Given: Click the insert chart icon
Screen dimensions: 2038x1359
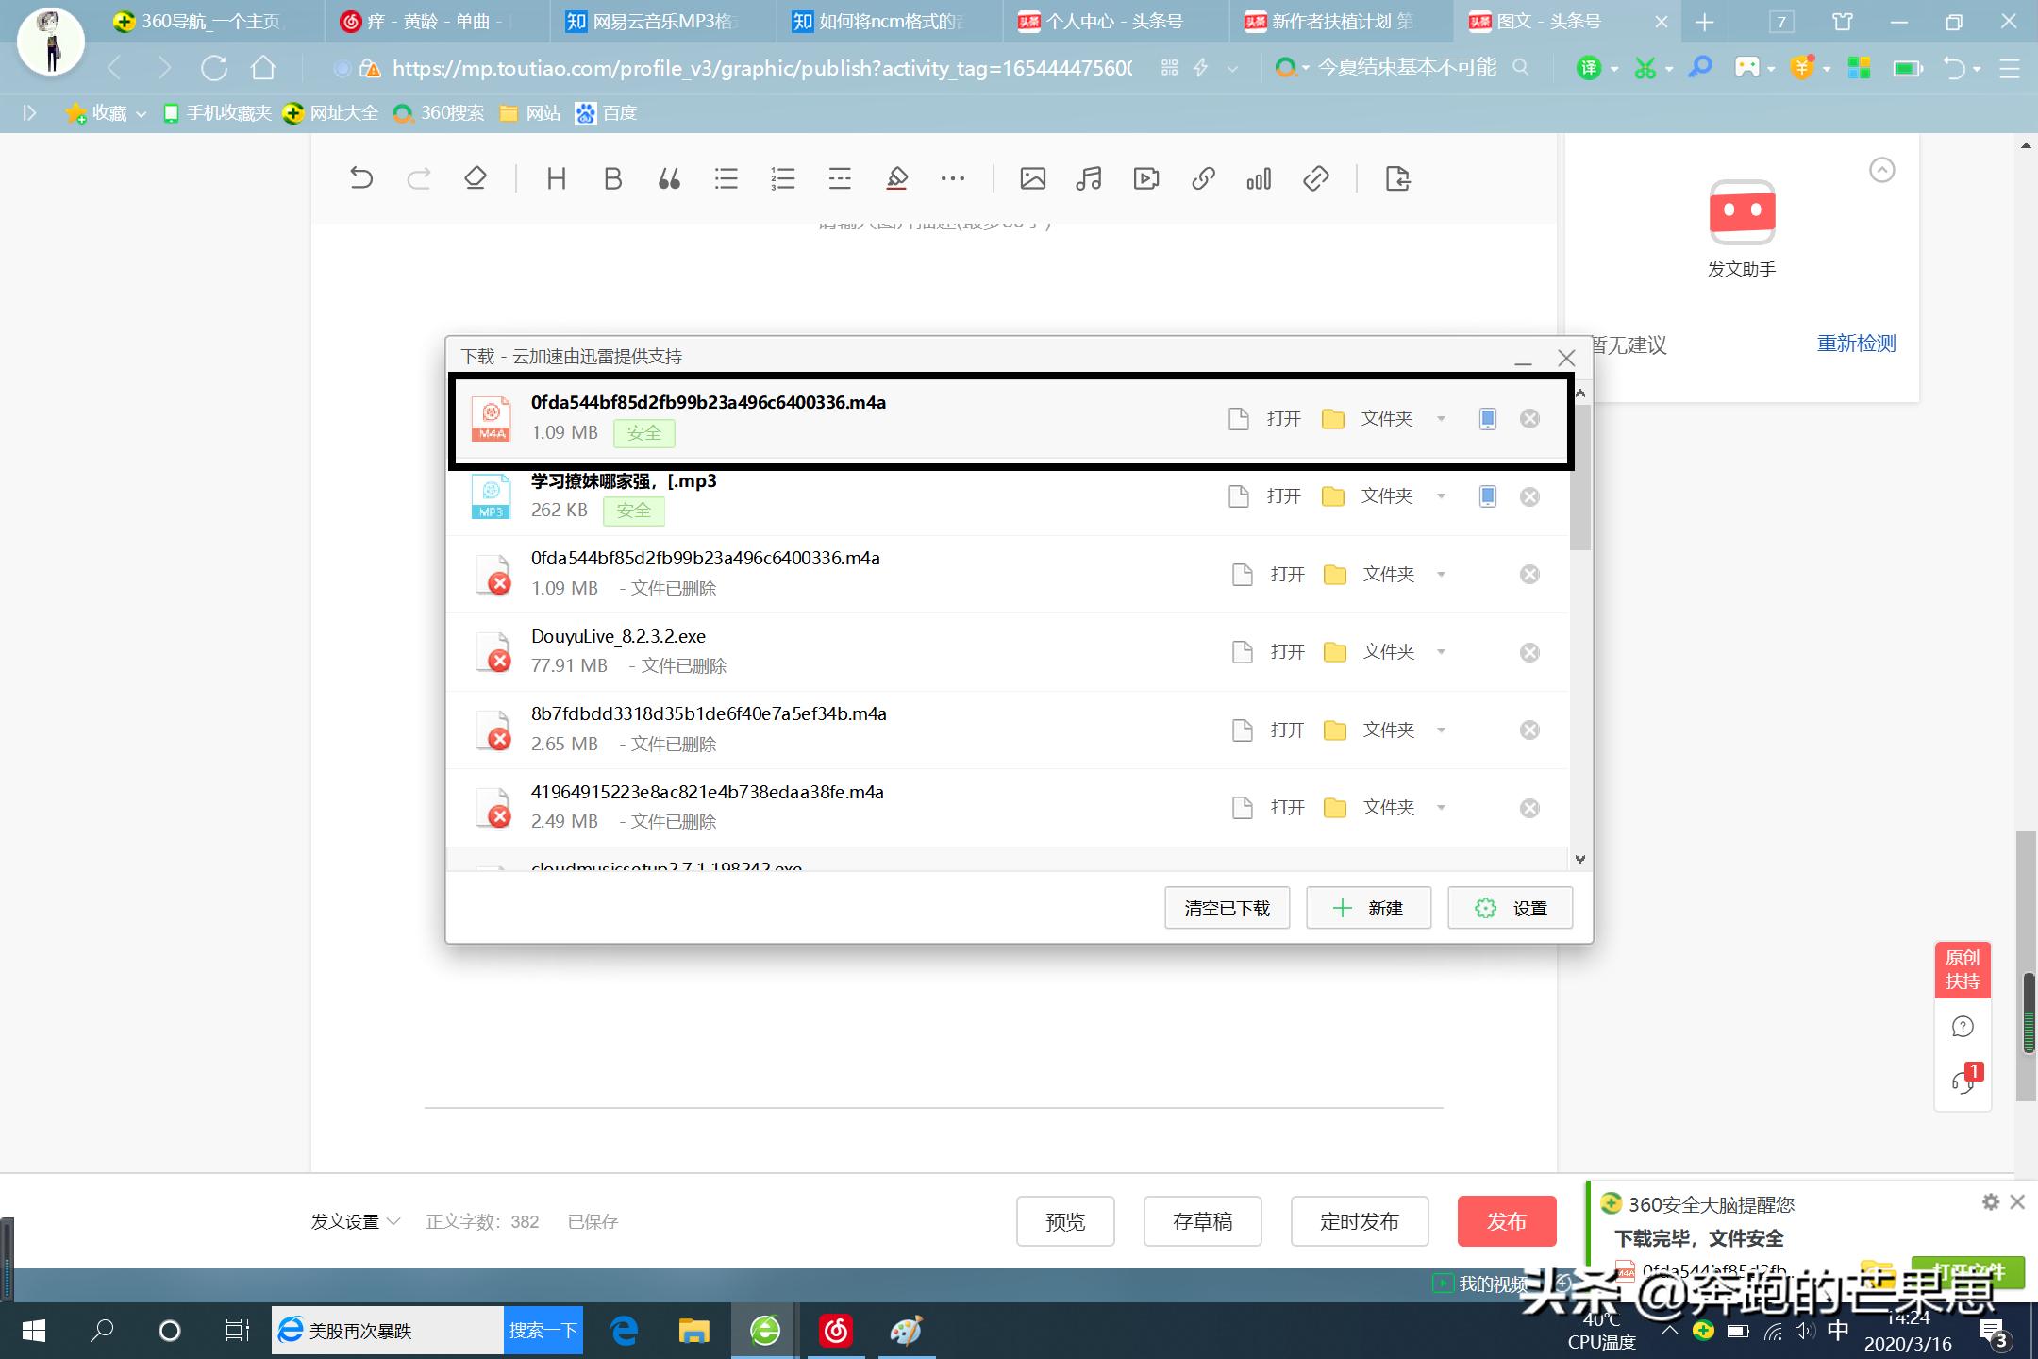Looking at the screenshot, I should pyautogui.click(x=1258, y=178).
